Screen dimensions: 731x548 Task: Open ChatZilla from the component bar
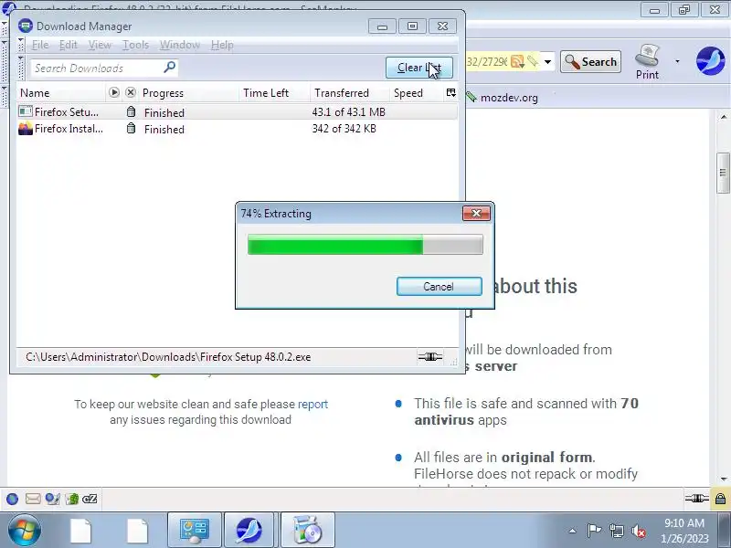coord(90,499)
